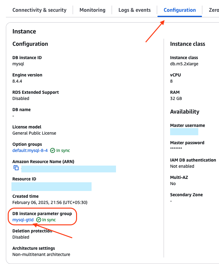The image size is (219, 264).
Task: Click the hidden Master username value
Action: pyautogui.click(x=184, y=132)
